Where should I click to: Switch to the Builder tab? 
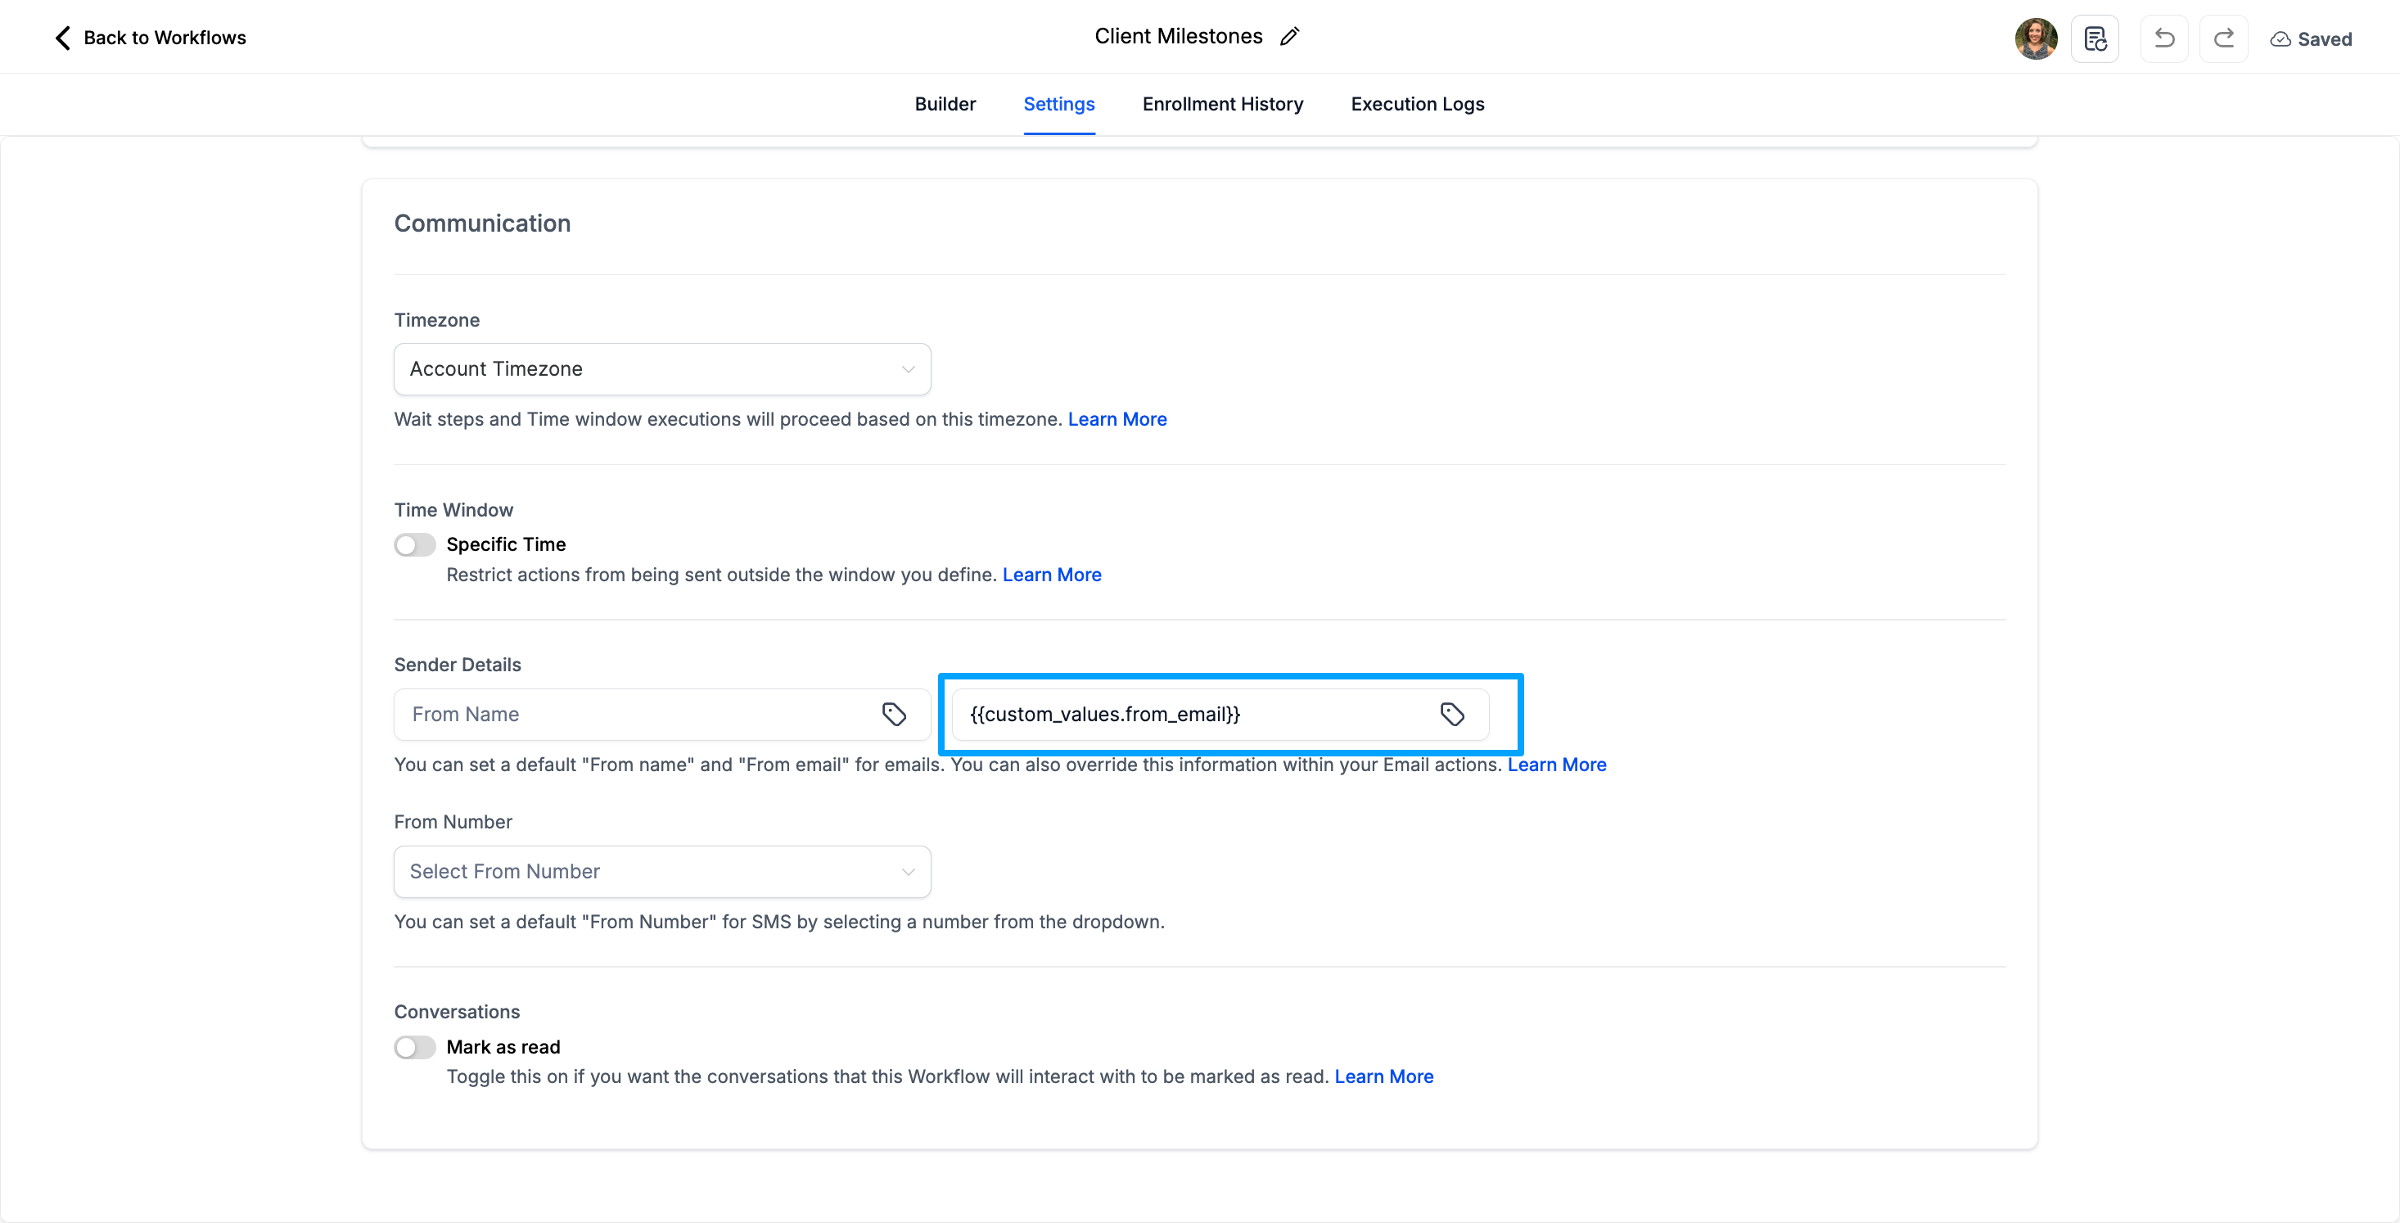(945, 104)
